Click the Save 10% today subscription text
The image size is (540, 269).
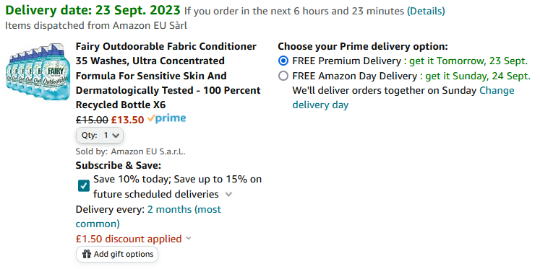(177, 187)
